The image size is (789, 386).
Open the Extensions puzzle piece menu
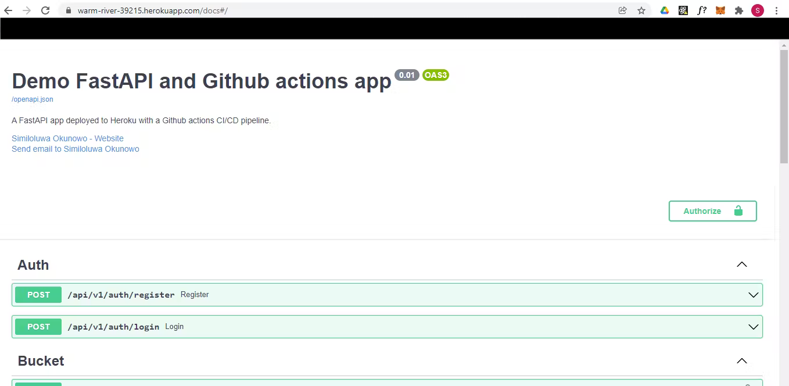click(739, 10)
